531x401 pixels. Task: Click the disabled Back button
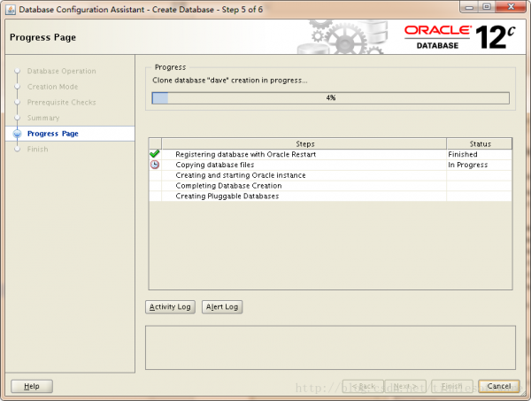coord(363,386)
